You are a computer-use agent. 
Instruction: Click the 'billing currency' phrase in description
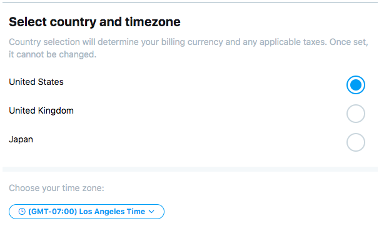point(192,42)
